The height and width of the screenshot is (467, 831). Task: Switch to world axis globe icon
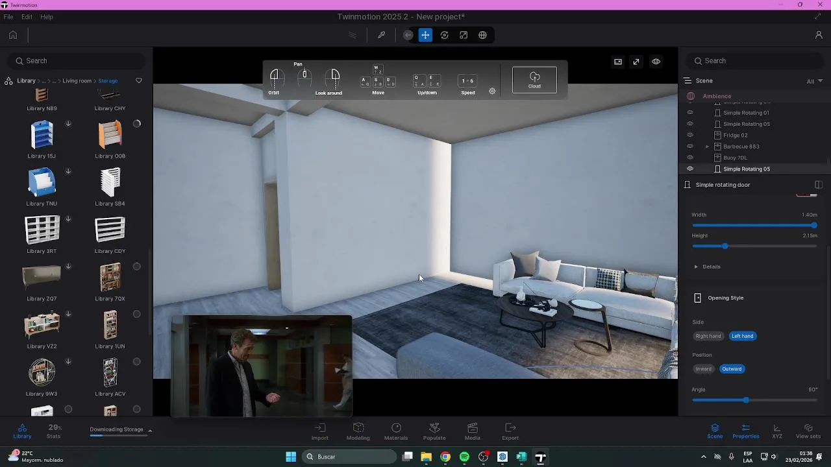tap(482, 35)
